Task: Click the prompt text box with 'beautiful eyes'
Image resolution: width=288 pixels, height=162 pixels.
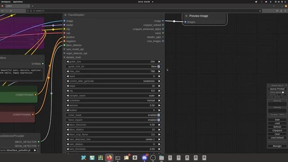Action: pyautogui.click(x=21, y=74)
